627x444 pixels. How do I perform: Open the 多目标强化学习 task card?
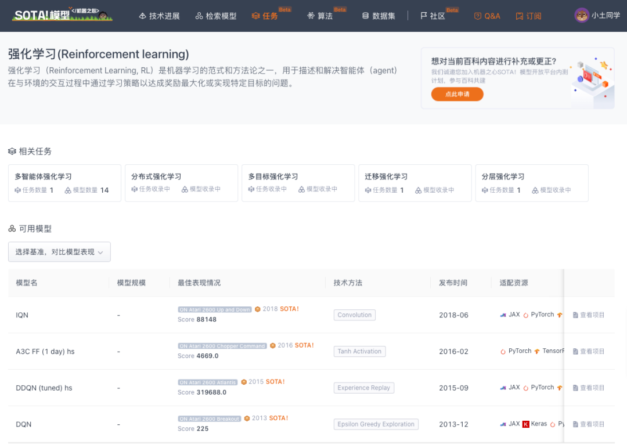tap(298, 183)
